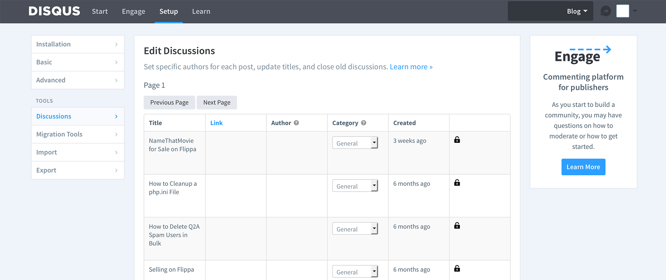Open the Blog site dropdown
666x280 pixels.
coord(550,11)
